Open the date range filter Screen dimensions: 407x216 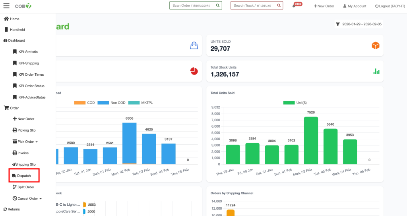tap(358, 24)
